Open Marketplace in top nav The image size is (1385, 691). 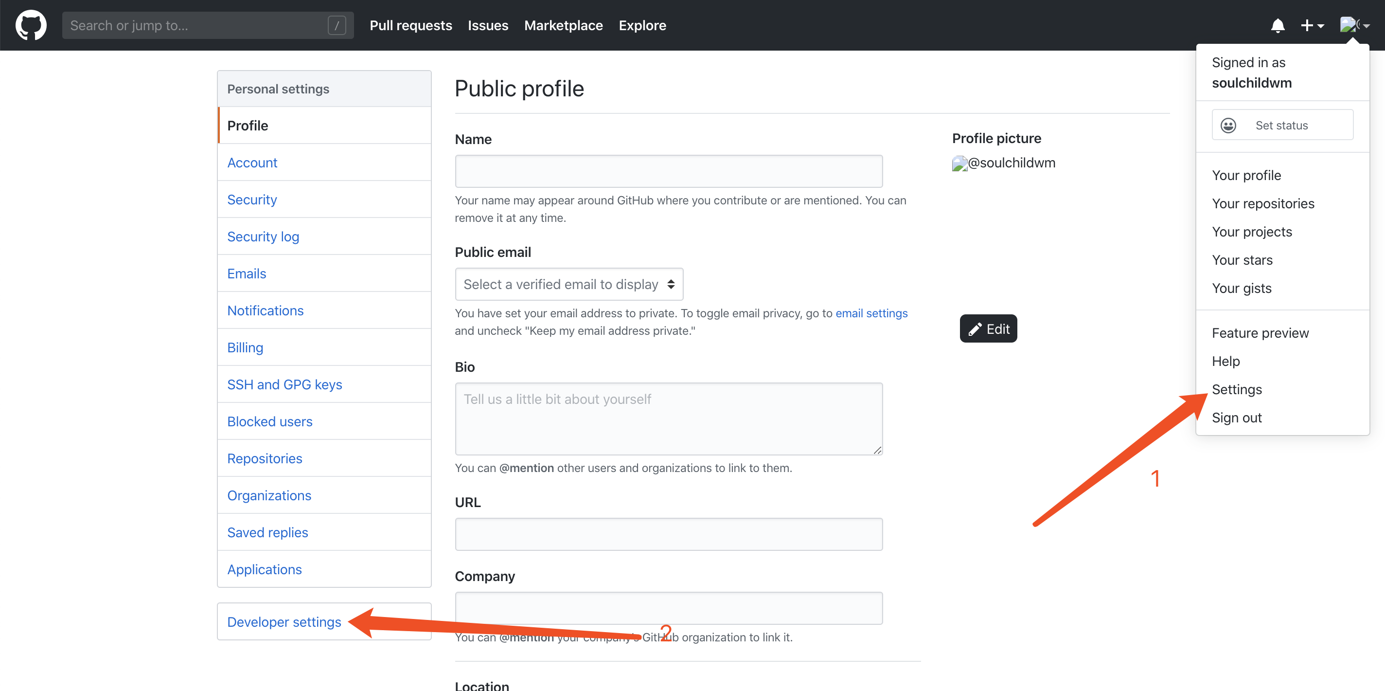[563, 25]
